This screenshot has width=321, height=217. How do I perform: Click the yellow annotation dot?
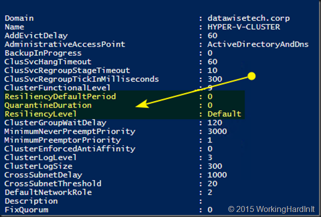(x=251, y=76)
